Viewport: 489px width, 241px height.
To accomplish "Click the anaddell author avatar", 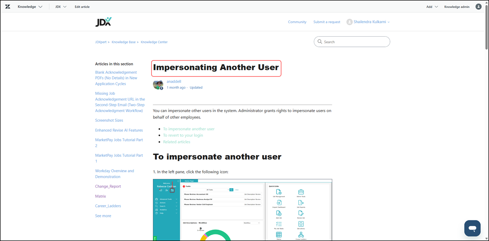I will click(158, 84).
